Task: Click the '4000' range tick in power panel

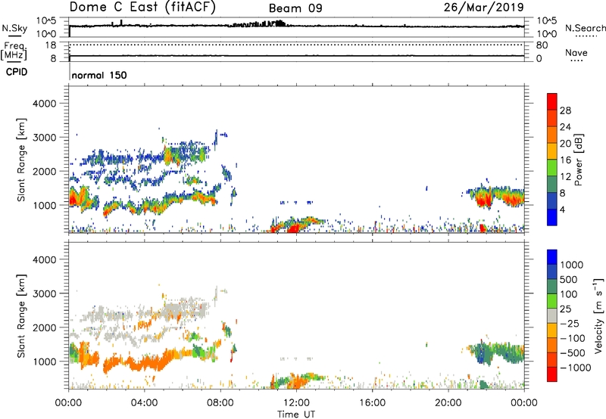Action: [x=45, y=104]
